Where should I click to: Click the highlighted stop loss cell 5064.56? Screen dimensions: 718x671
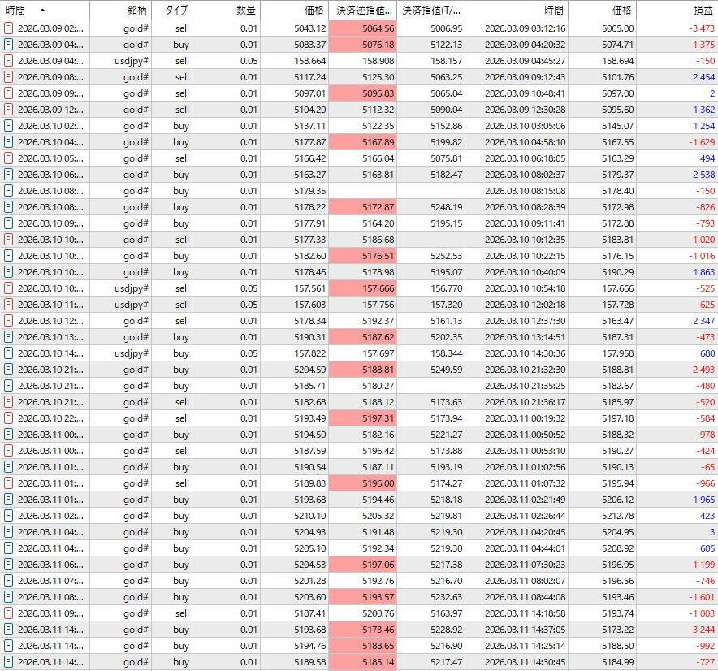click(365, 28)
